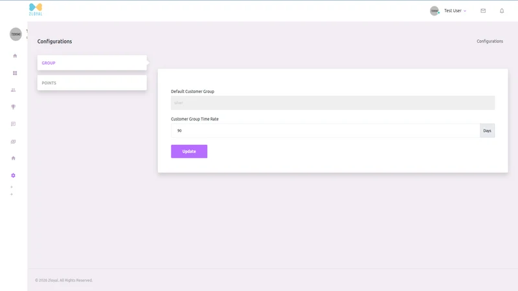Click the Update button
The image size is (518, 291).
pos(189,151)
